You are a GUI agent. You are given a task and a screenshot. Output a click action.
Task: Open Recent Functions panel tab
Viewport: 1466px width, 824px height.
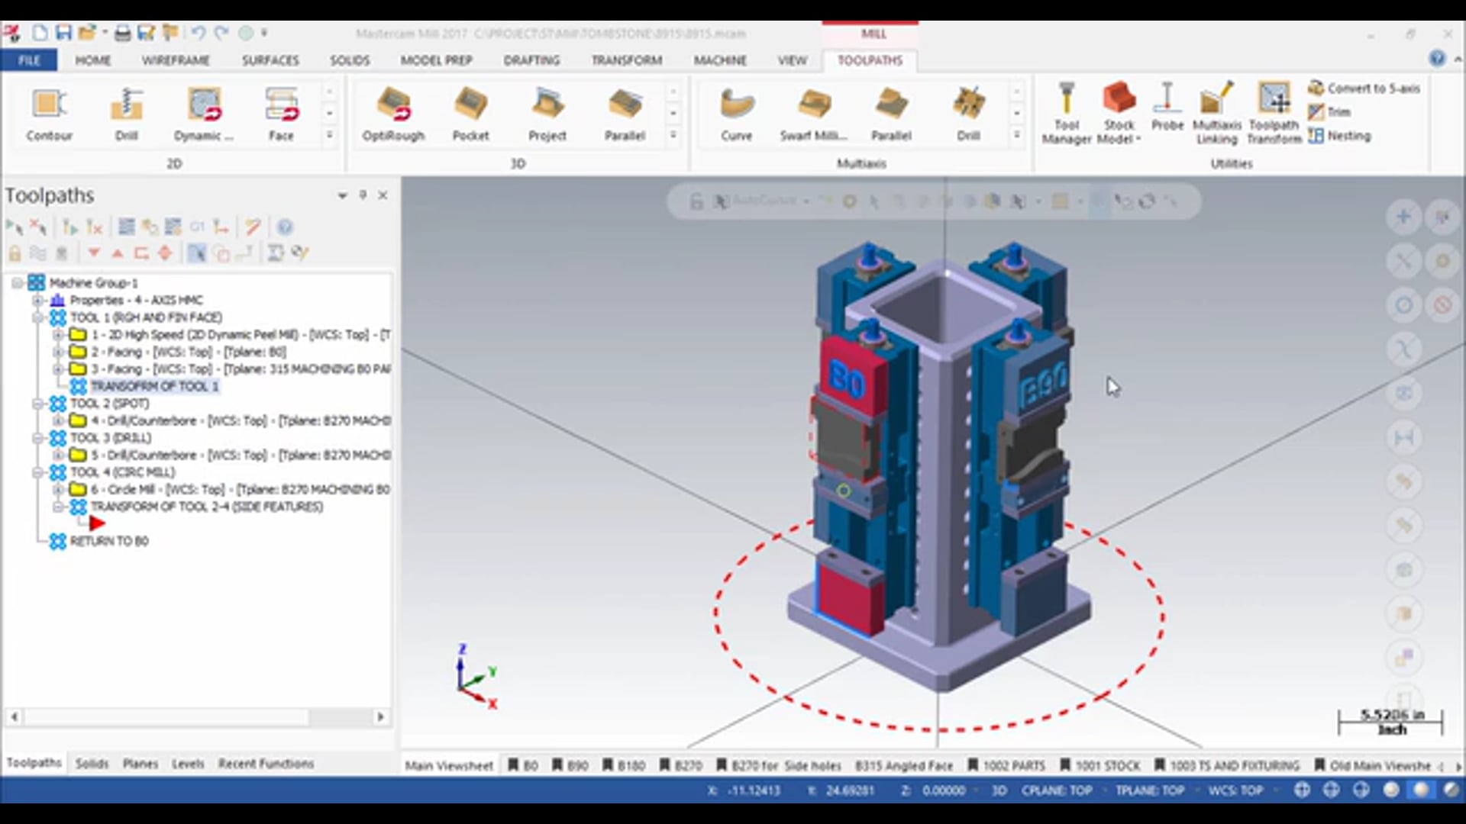point(266,764)
